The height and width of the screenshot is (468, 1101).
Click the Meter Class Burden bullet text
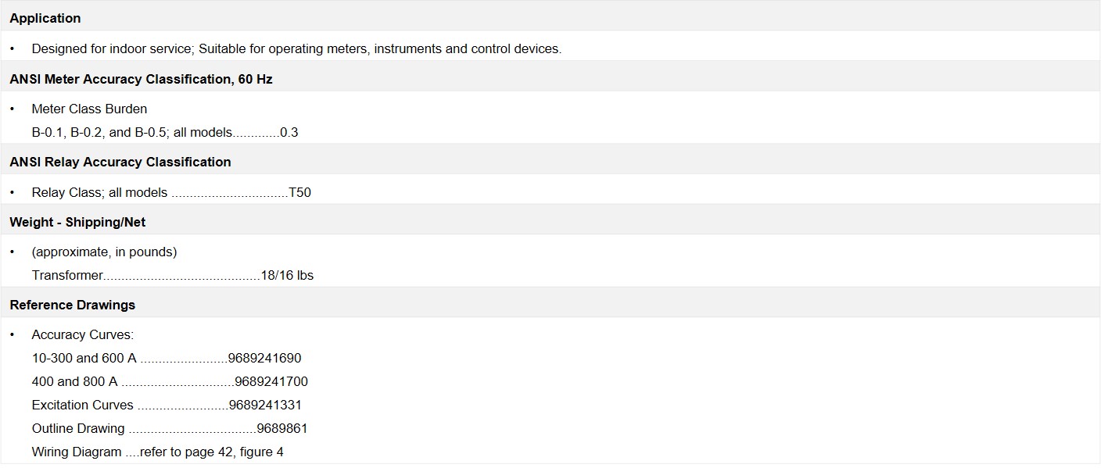[89, 109]
